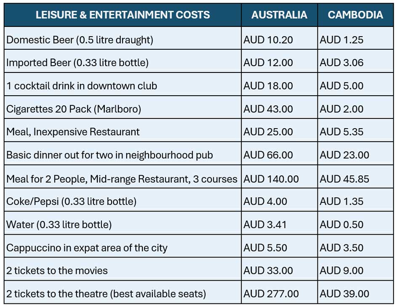Select the AUD 43.00 cigarettes price
Image resolution: width=397 pixels, height=308 pixels.
268,109
